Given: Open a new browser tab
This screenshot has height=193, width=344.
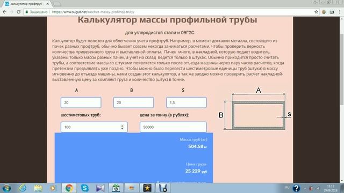Looking at the screenshot, I should pyautogui.click(x=57, y=4).
